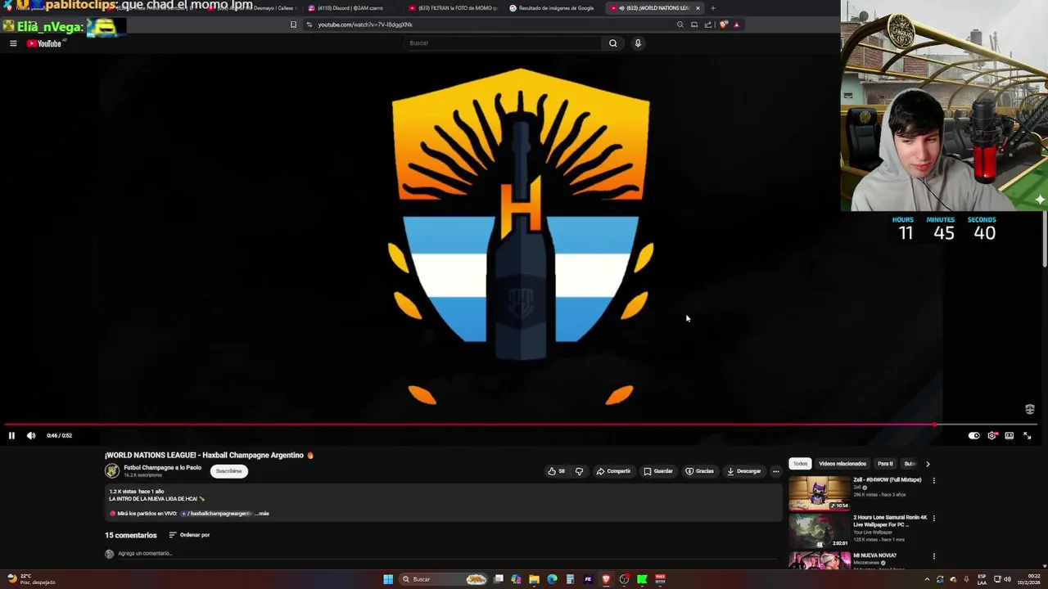Screen dimensions: 1048x589
Task: Select the Todos filter chip
Action: pyautogui.click(x=800, y=464)
